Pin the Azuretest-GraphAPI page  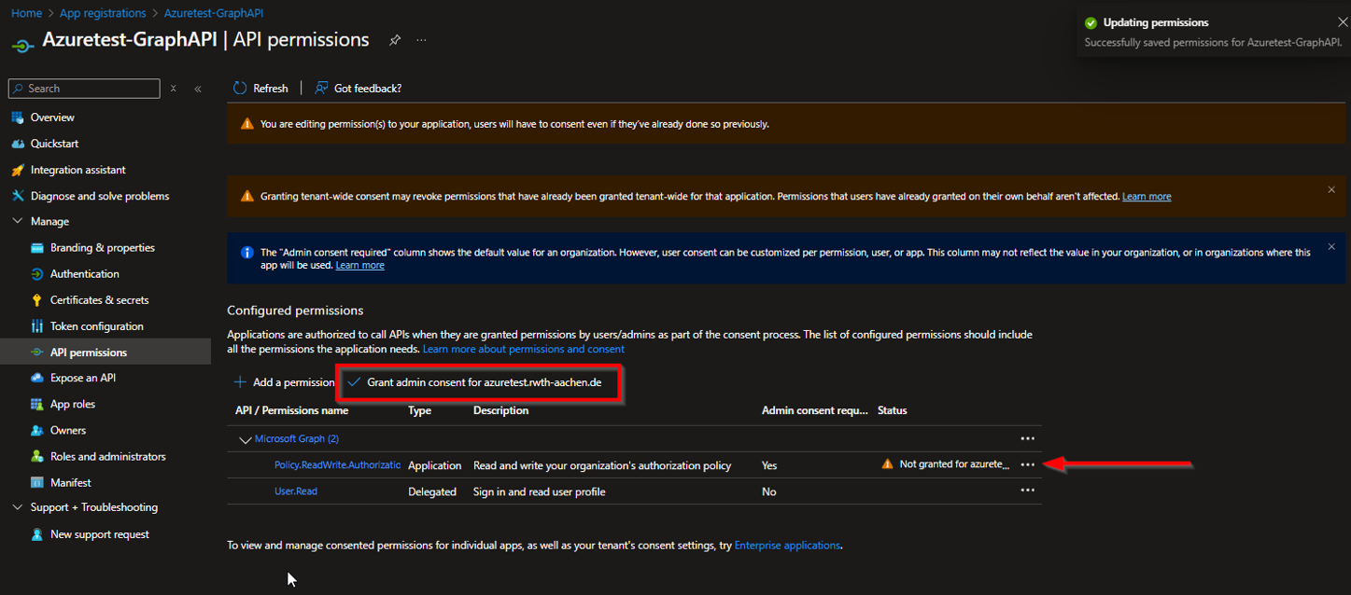395,40
